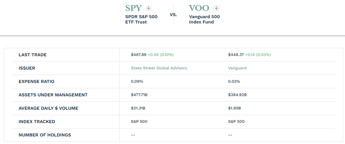Select the INDEX TRACKED row label
This screenshot has width=345, height=144.
click(x=37, y=122)
